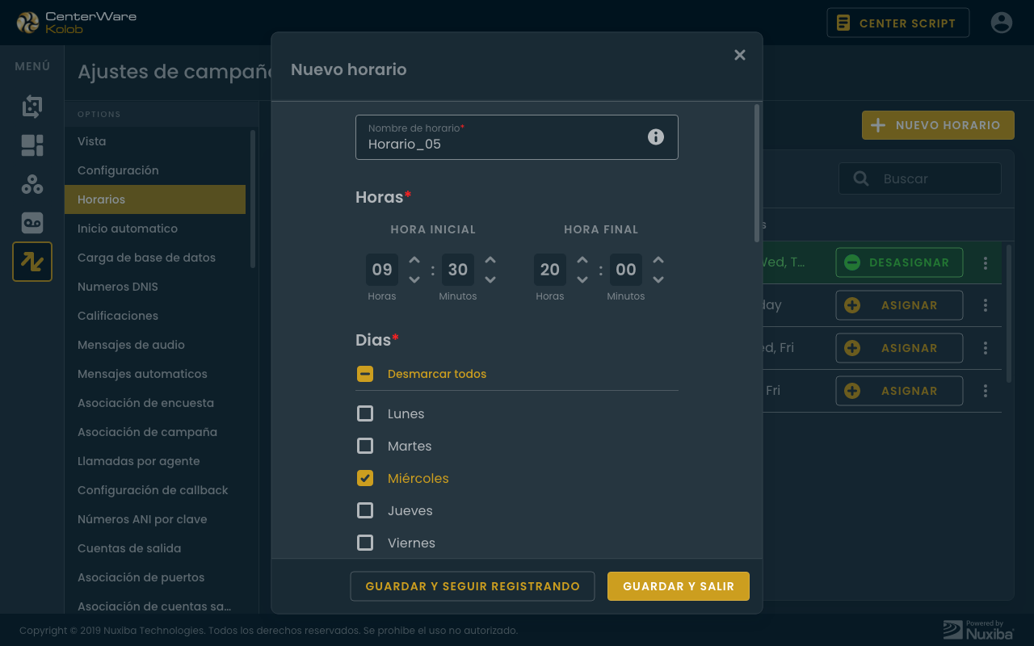Click the dialog's vertical scrollbar
Image resolution: width=1034 pixels, height=646 pixels.
pyautogui.click(x=757, y=173)
